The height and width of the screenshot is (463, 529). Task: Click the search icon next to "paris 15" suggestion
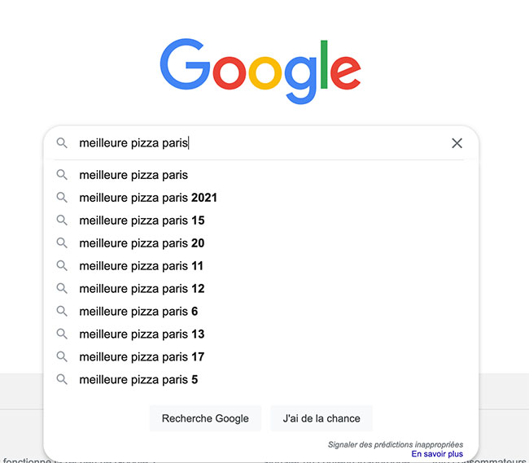point(62,221)
